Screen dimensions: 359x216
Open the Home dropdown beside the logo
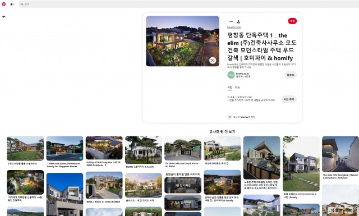[x=12, y=4]
